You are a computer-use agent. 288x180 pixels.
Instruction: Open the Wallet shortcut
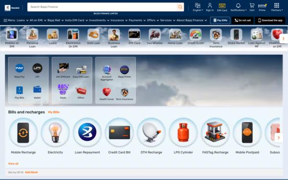(37, 89)
